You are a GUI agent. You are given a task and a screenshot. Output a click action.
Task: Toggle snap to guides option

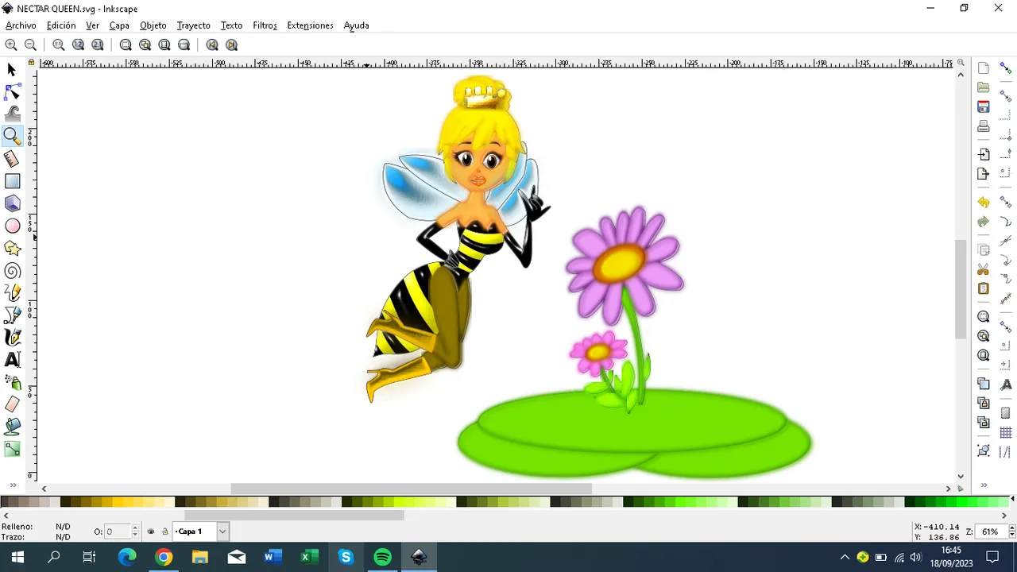(1005, 452)
